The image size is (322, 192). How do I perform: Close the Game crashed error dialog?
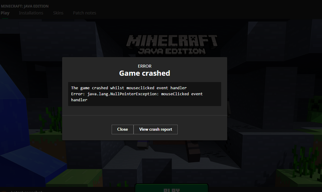tap(122, 129)
